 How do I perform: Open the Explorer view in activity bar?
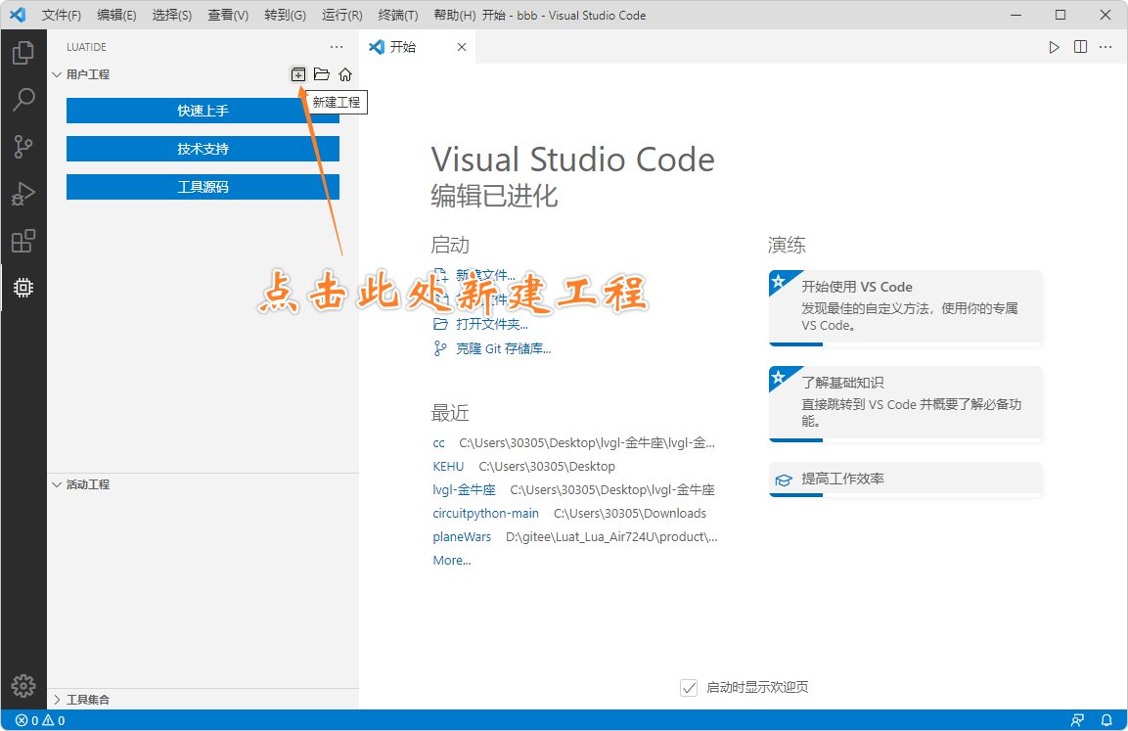point(23,53)
